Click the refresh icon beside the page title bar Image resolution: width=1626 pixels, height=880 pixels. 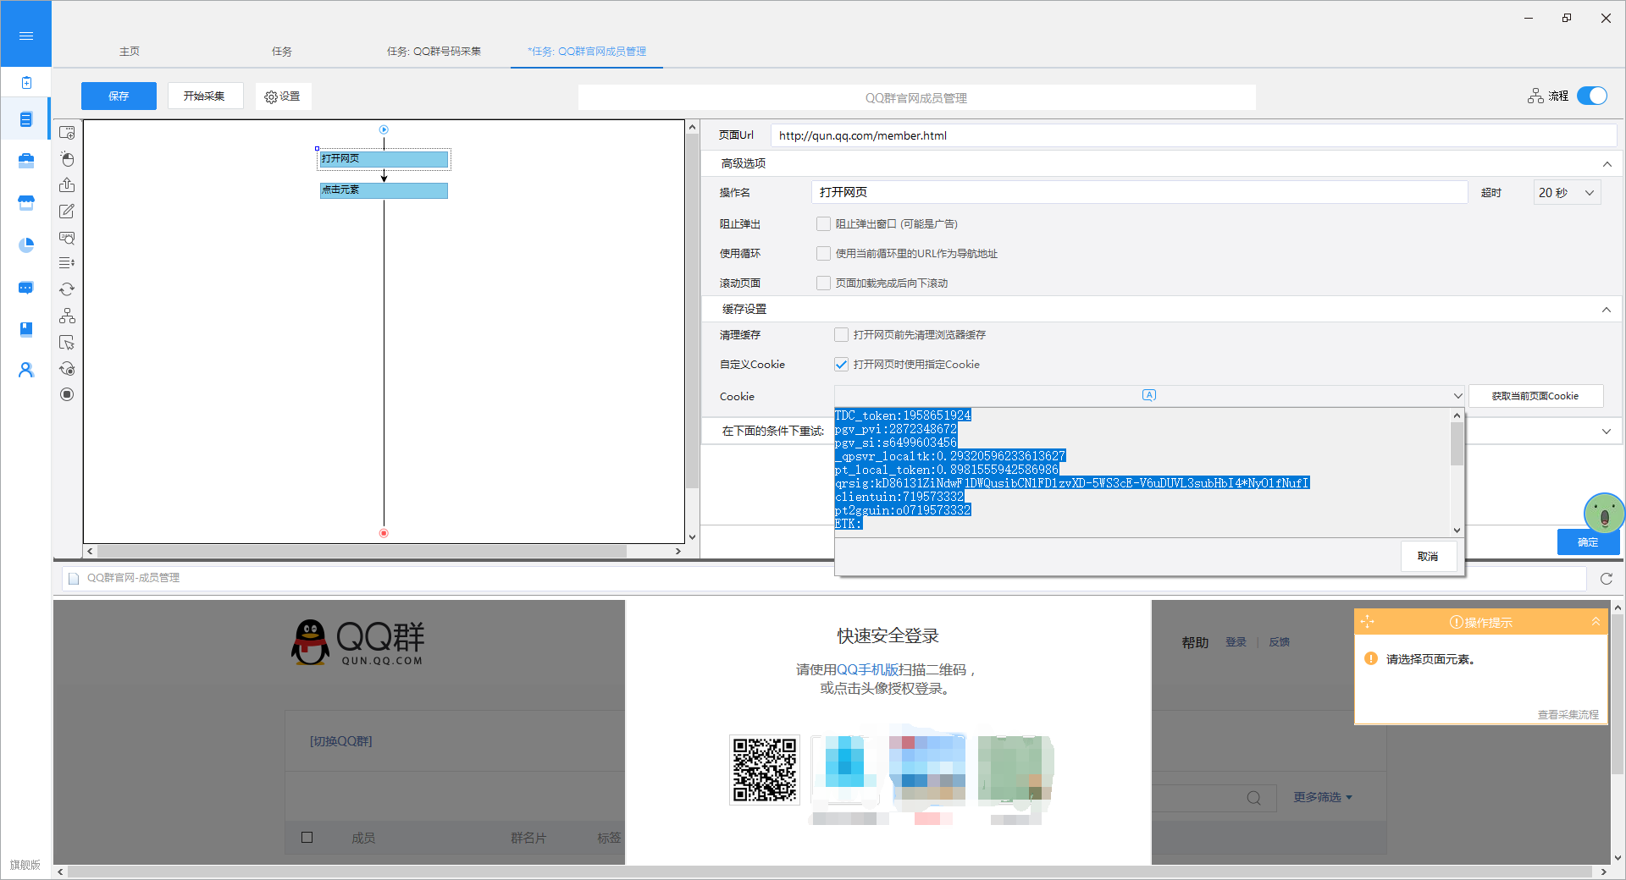(1607, 579)
